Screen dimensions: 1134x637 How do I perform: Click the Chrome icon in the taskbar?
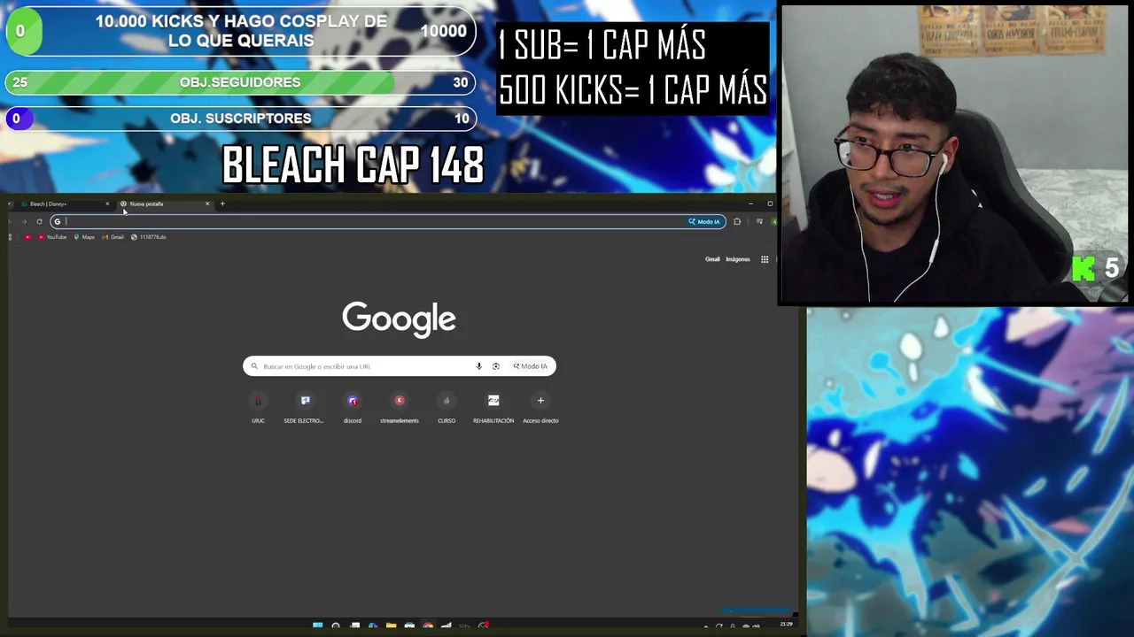[x=428, y=625]
